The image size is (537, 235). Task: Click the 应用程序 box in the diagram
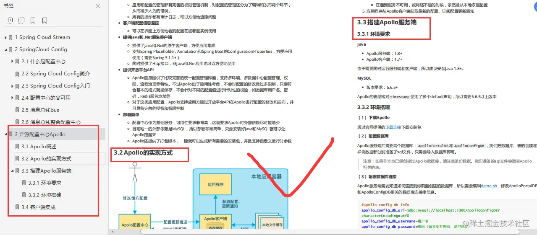215,184
